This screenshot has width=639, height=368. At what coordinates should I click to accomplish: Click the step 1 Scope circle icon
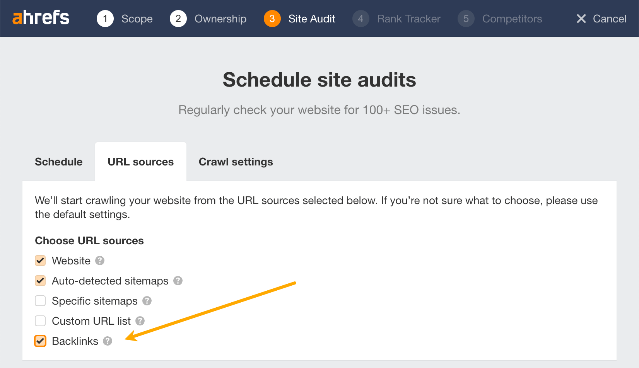pos(105,18)
